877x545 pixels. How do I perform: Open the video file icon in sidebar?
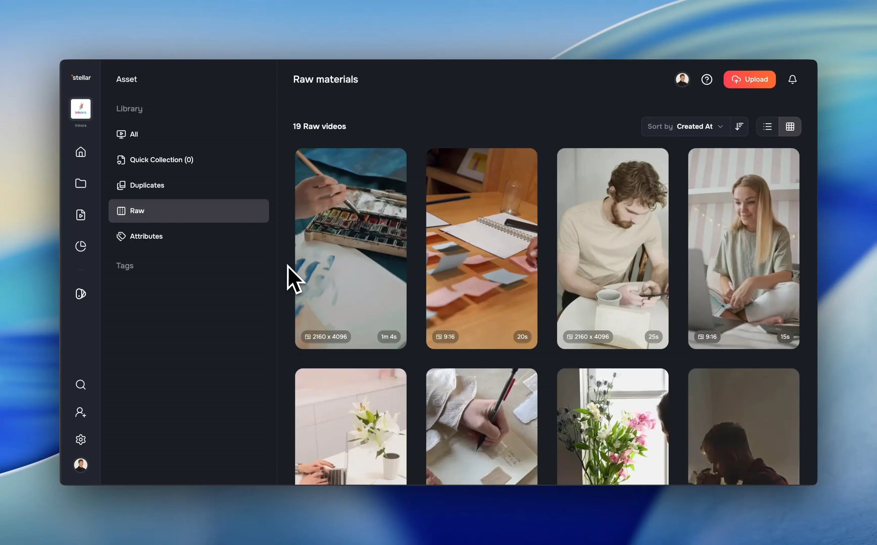[x=81, y=215]
